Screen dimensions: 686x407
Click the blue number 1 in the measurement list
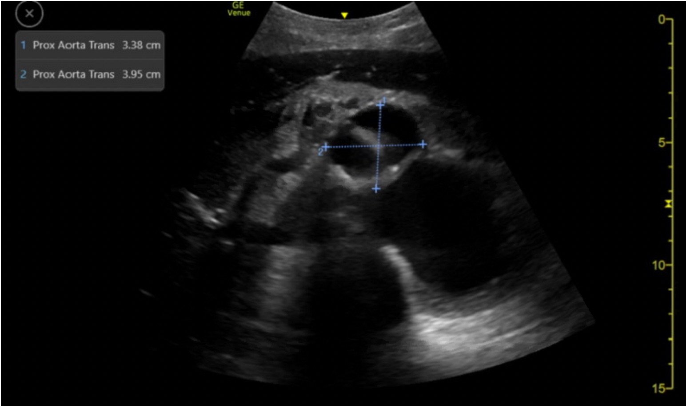[x=24, y=45]
